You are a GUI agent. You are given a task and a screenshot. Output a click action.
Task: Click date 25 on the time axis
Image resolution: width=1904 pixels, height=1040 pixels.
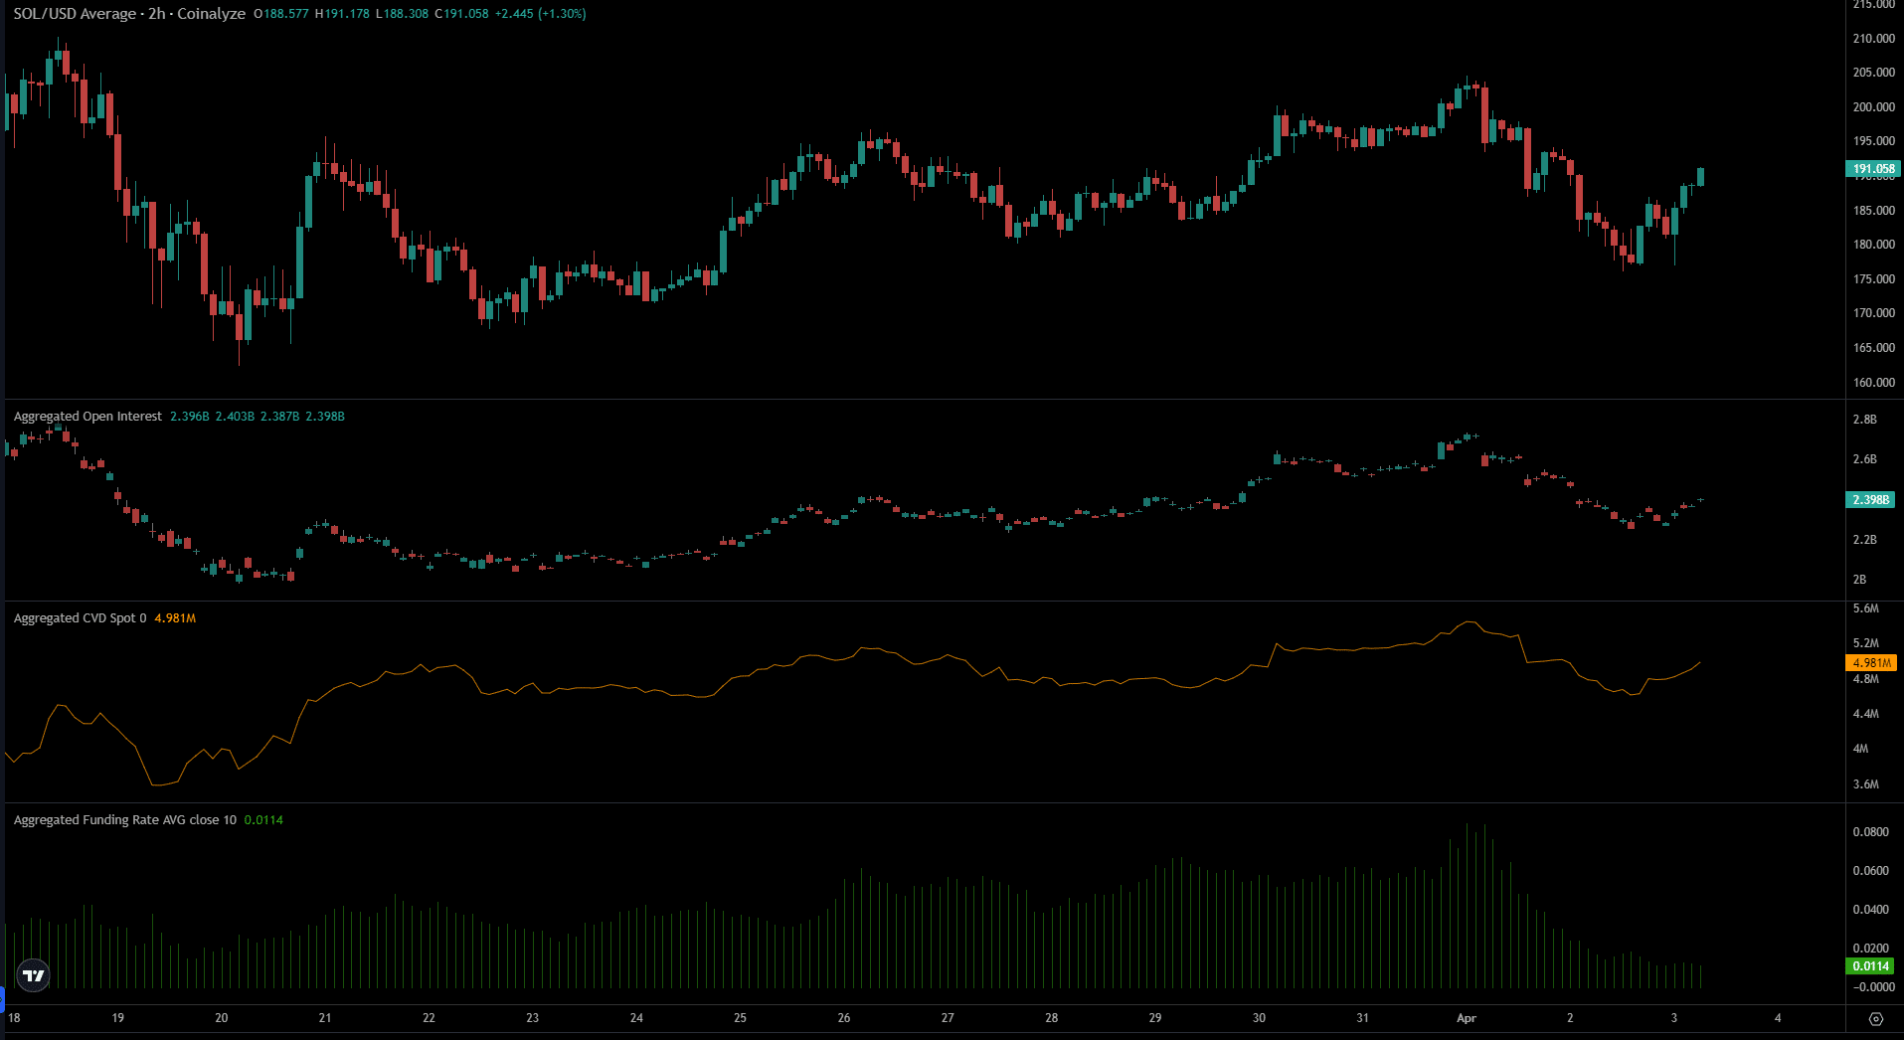pos(740,1018)
